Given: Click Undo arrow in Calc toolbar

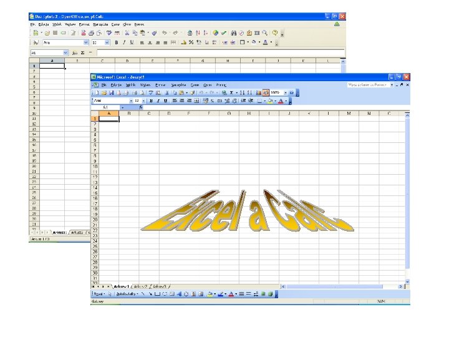Looking at the screenshot, I should point(165,33).
